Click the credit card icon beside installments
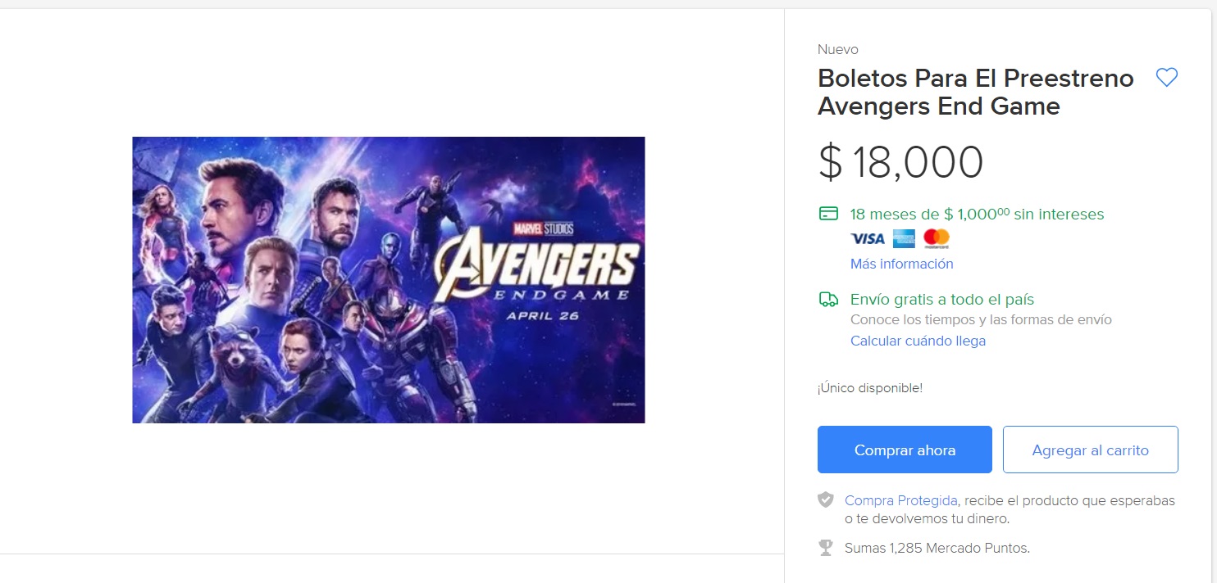 point(828,215)
